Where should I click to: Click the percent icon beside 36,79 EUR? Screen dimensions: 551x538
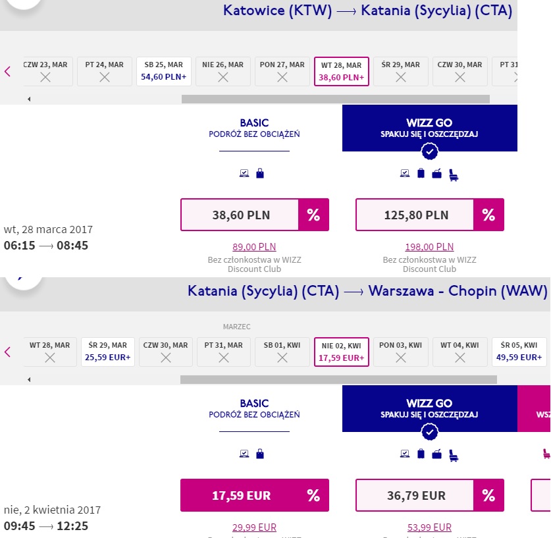[488, 495]
